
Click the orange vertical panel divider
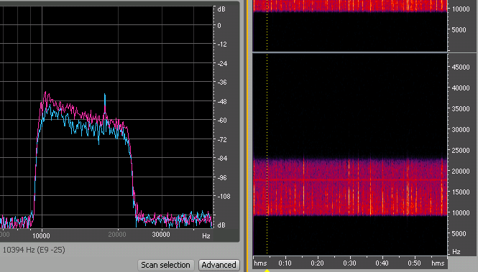tap(247, 136)
